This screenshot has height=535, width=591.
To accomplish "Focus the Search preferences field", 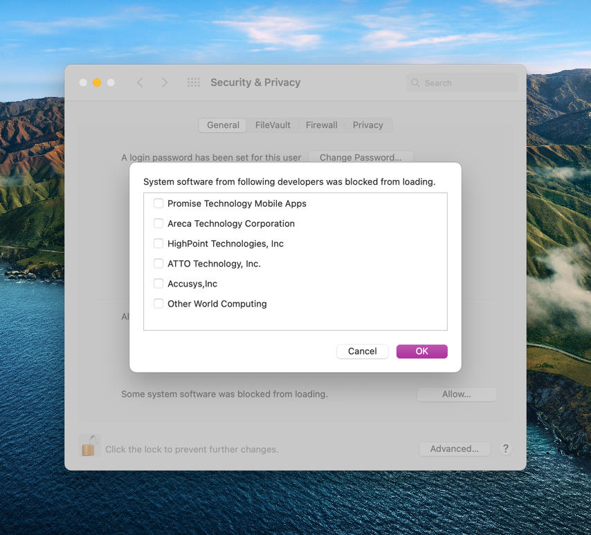I will click(462, 83).
